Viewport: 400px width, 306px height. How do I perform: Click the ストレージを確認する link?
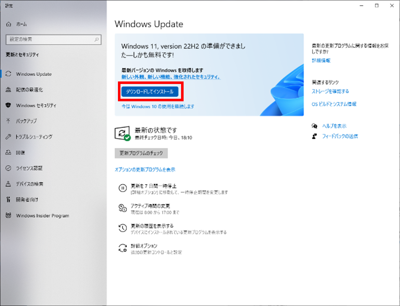(330, 91)
